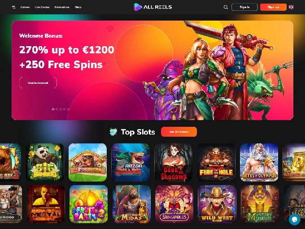Image resolution: width=305 pixels, height=229 pixels.
Task: Open the live chat bubble icon
Action: [295, 220]
